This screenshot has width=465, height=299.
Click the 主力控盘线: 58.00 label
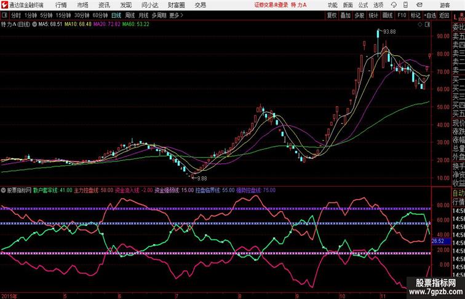(93, 190)
